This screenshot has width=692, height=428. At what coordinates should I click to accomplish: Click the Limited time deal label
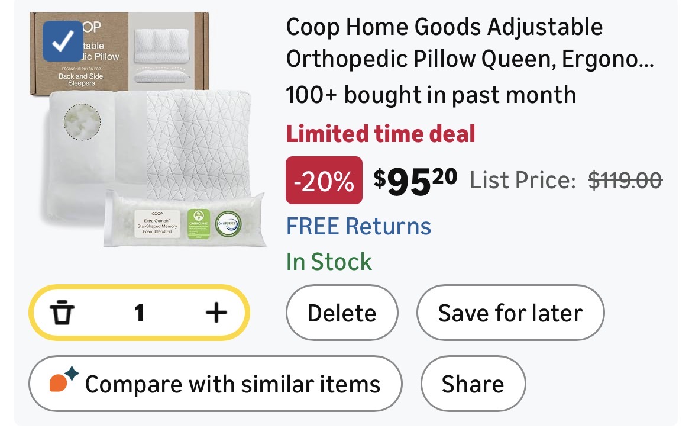(x=380, y=134)
